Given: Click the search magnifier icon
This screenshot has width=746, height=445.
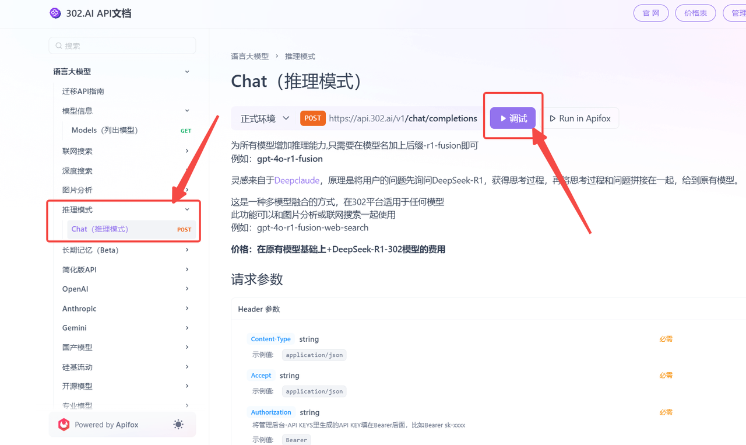Looking at the screenshot, I should [x=59, y=45].
